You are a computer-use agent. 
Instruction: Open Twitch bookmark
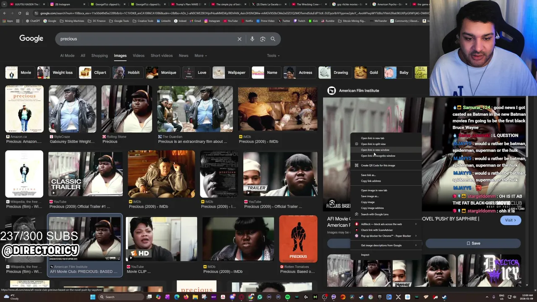coord(300,21)
